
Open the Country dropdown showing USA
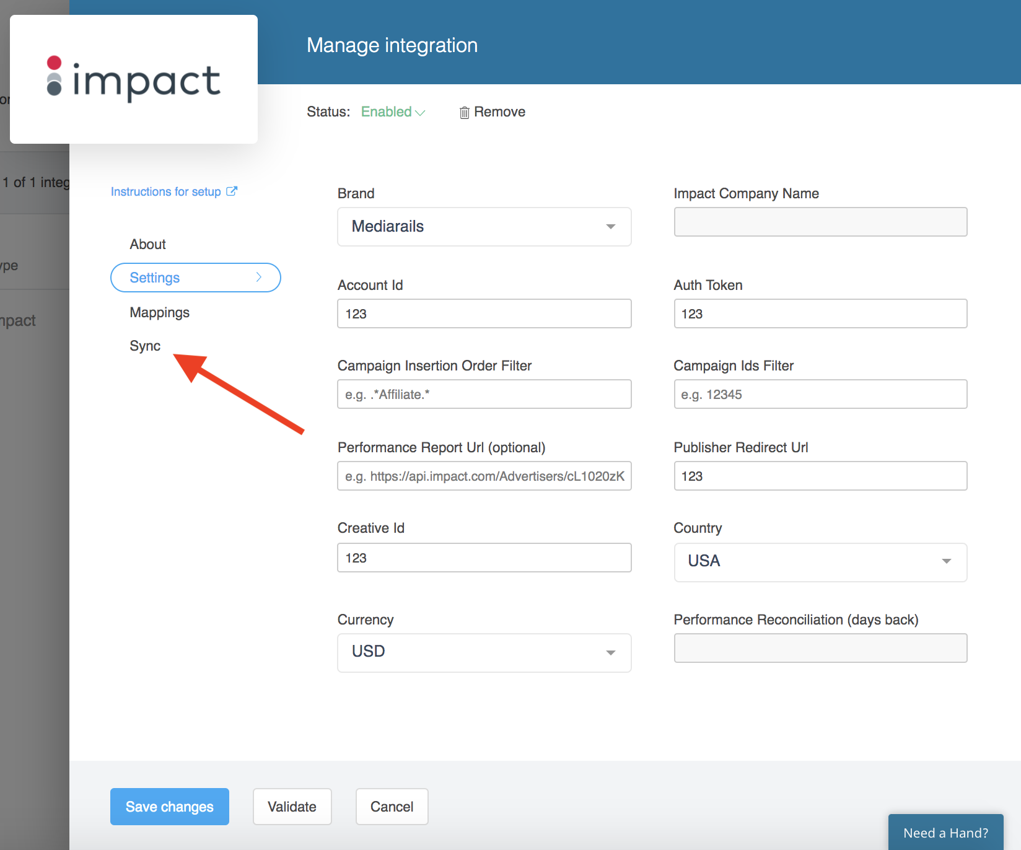pyautogui.click(x=820, y=561)
